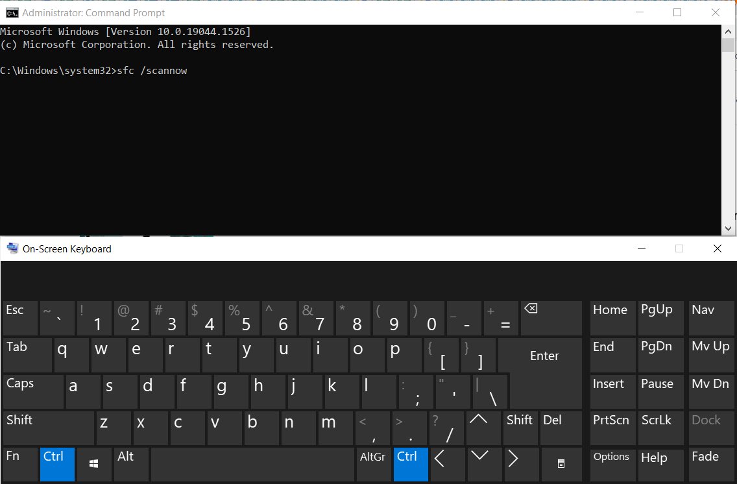
Task: Click the Mv Up key
Action: click(x=711, y=355)
